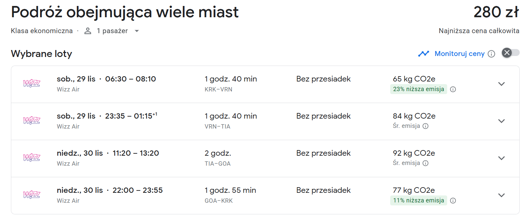
Task: Expand the GOA–KRK flight details
Action: (502, 195)
